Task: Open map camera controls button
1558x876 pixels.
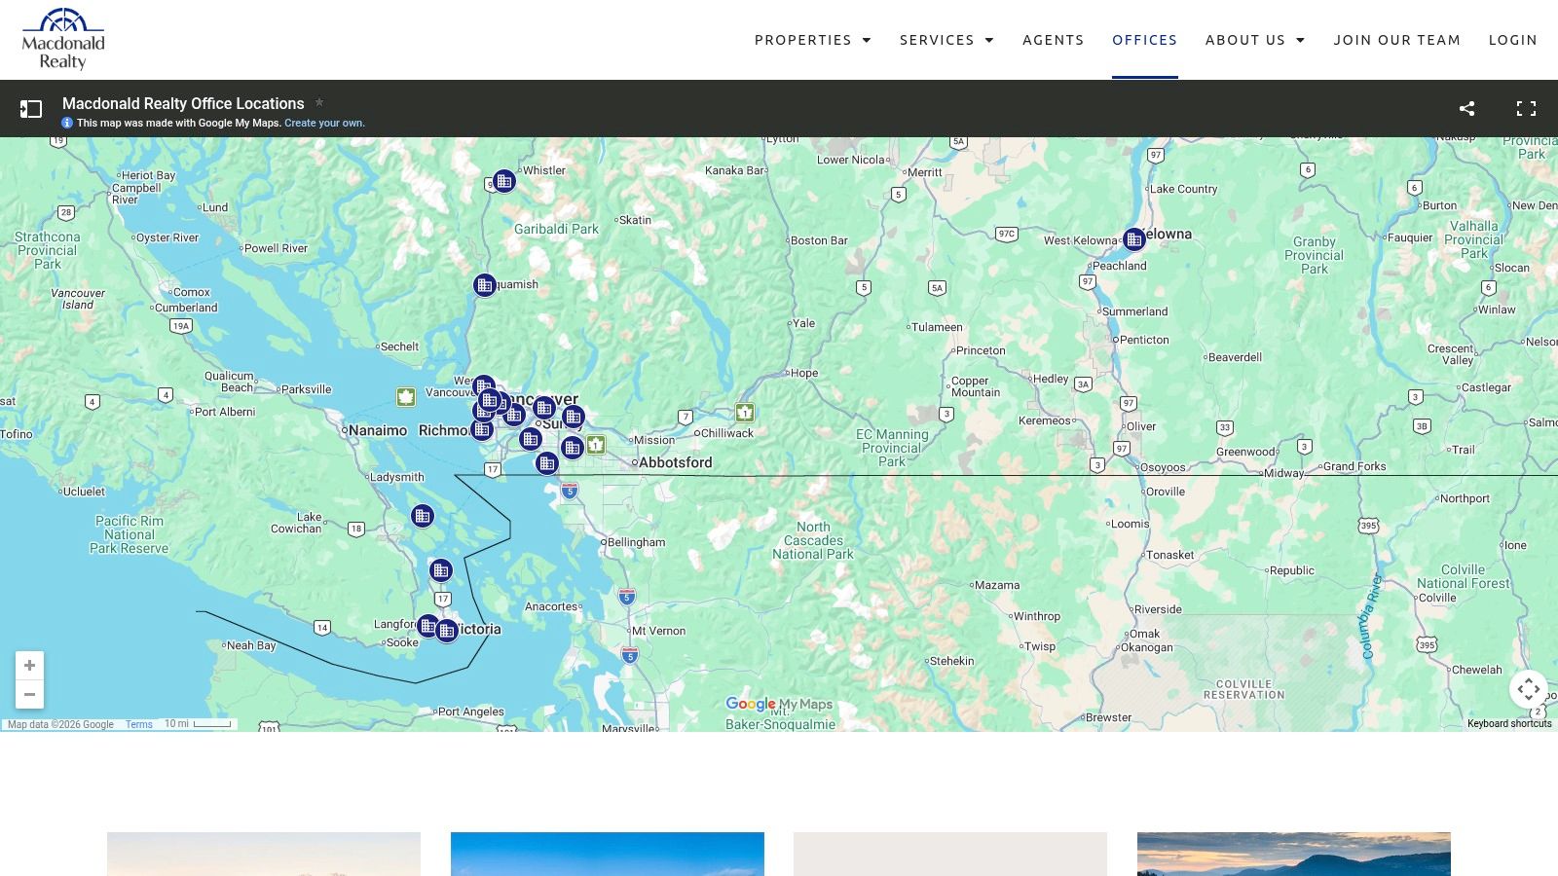Action: [1529, 689]
